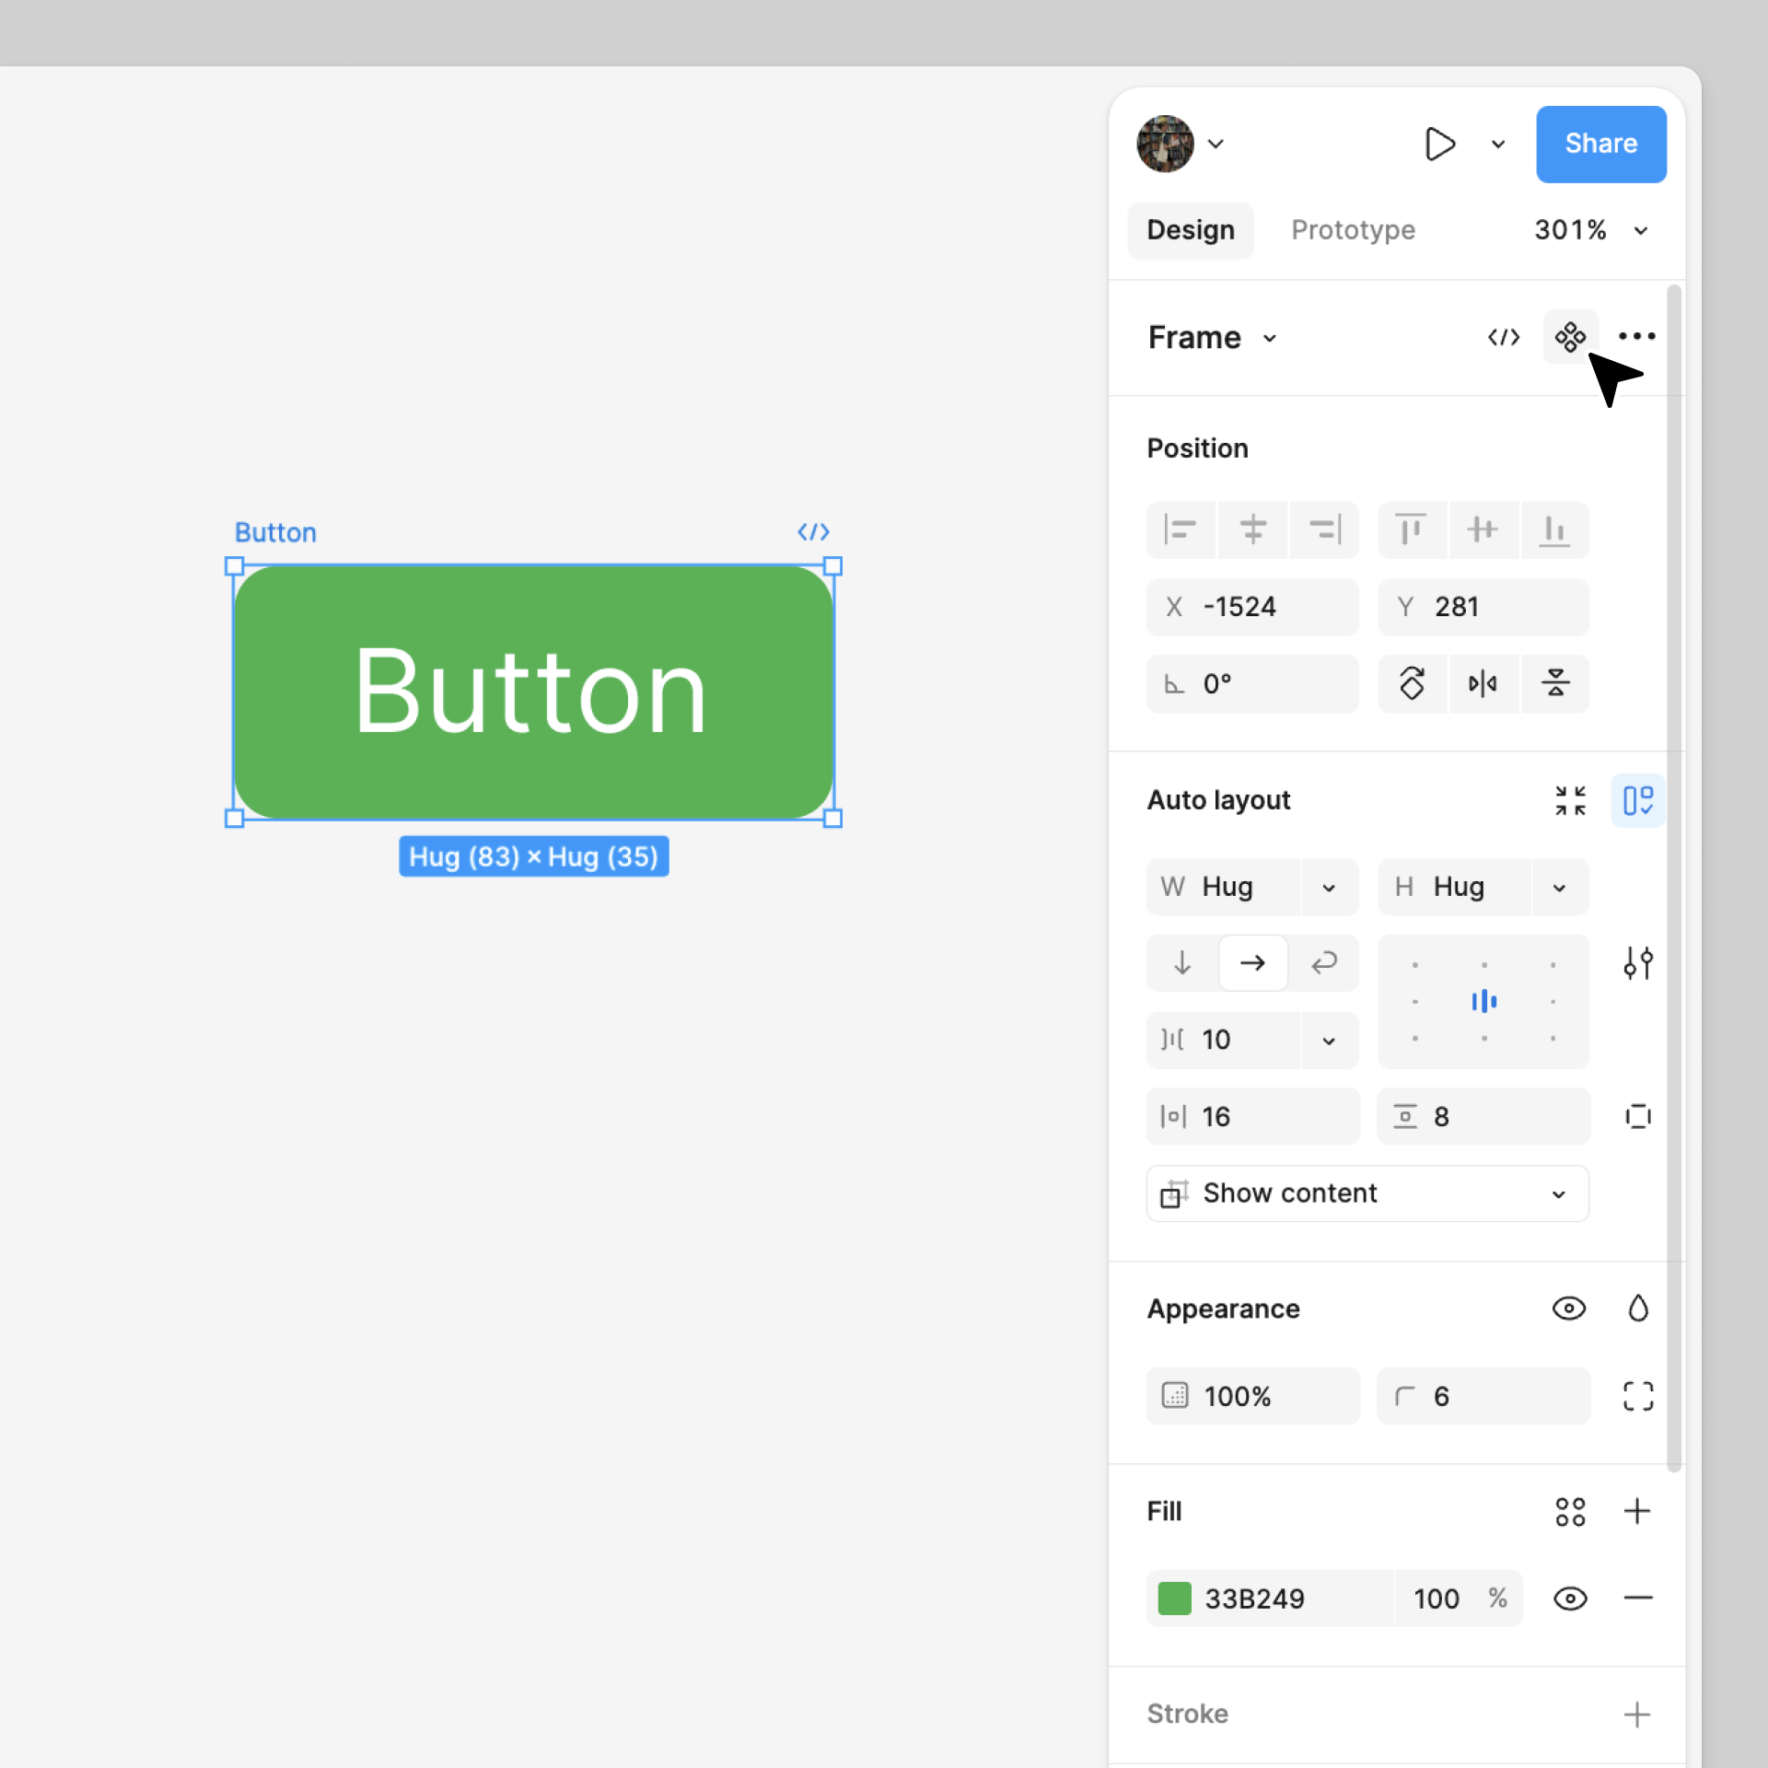
Task: Click align horizontal centers icon
Action: [x=1252, y=529]
